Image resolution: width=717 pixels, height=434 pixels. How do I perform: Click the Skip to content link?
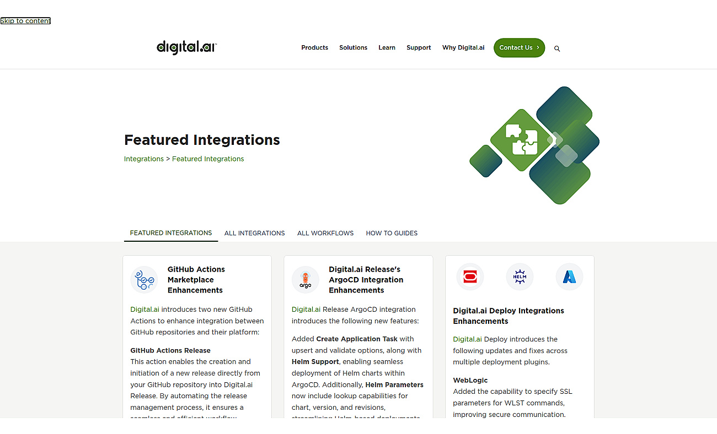pos(25,21)
